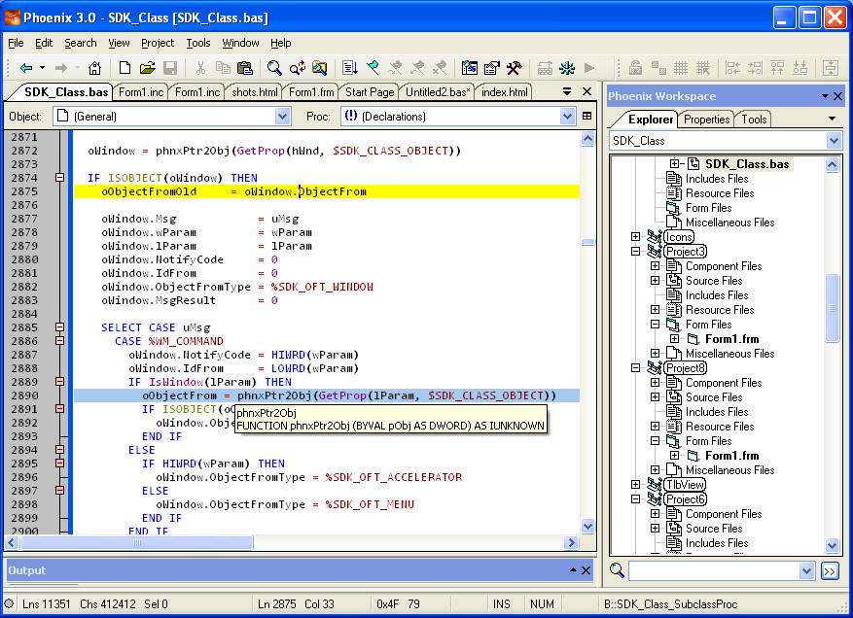
Task: Collapse the Project3 tree node
Action: (635, 251)
